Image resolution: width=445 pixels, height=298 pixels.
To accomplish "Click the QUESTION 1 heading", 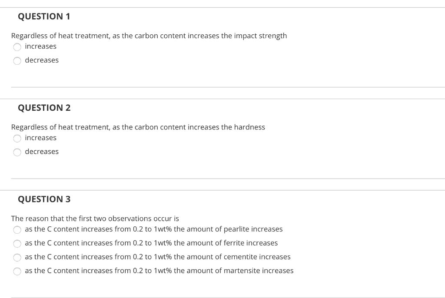I will tap(44, 16).
